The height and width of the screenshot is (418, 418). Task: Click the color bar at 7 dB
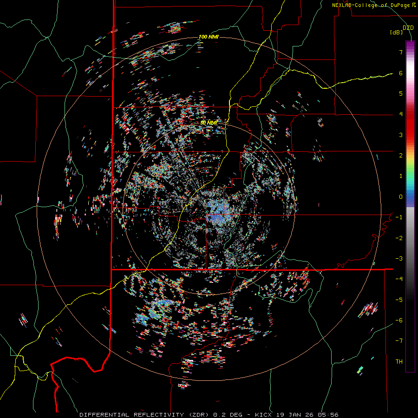[410, 52]
